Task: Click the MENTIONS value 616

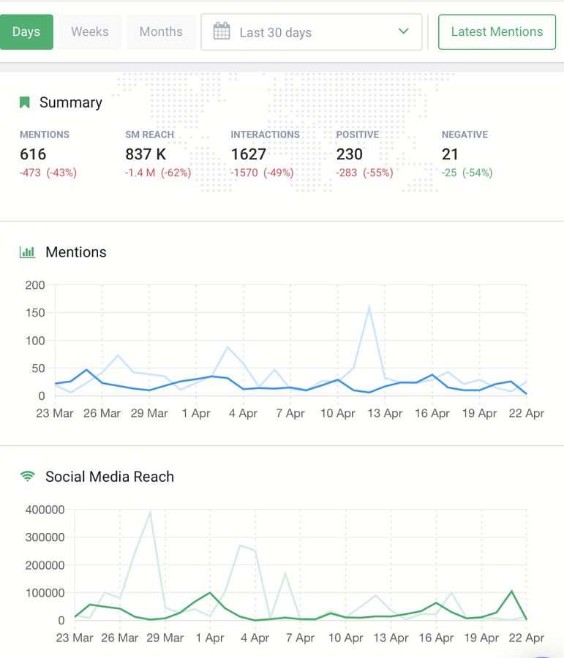Action: pyautogui.click(x=33, y=154)
